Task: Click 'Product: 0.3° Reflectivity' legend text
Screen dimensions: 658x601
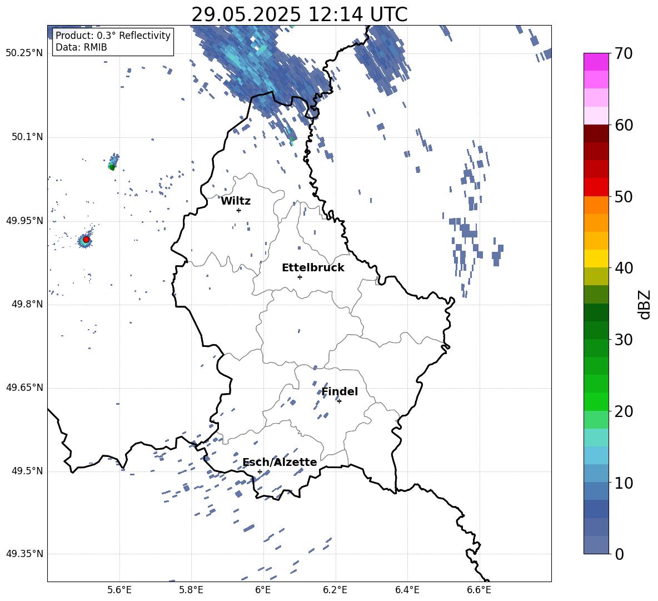Action: (113, 35)
